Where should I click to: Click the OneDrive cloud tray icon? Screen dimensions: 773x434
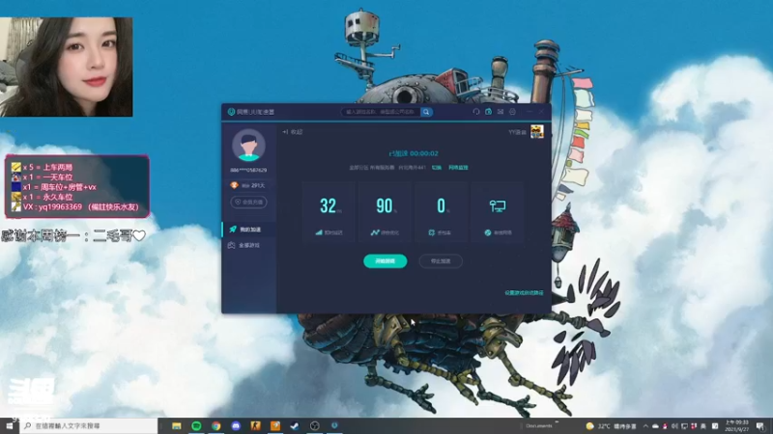coord(655,426)
